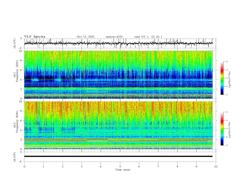Click the "5" tick on the time axis
The image size is (243, 187).
tap(120, 167)
